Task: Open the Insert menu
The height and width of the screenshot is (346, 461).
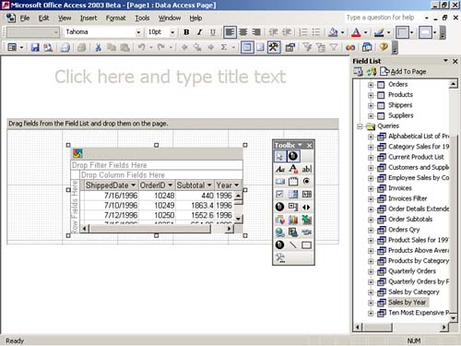Action: coord(89,18)
